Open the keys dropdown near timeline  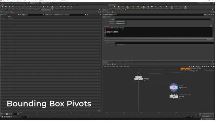coord(208,114)
